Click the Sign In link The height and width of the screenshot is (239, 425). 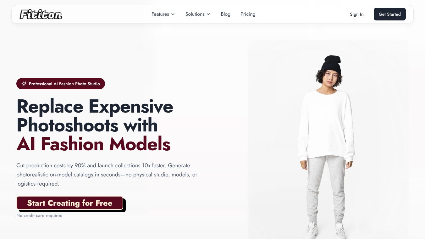coord(357,14)
